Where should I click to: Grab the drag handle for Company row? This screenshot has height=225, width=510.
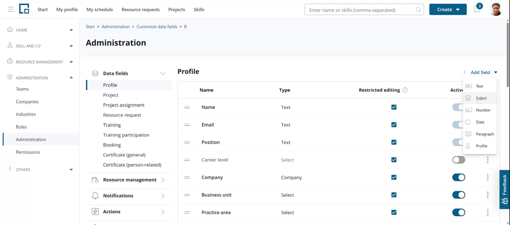pos(187,177)
